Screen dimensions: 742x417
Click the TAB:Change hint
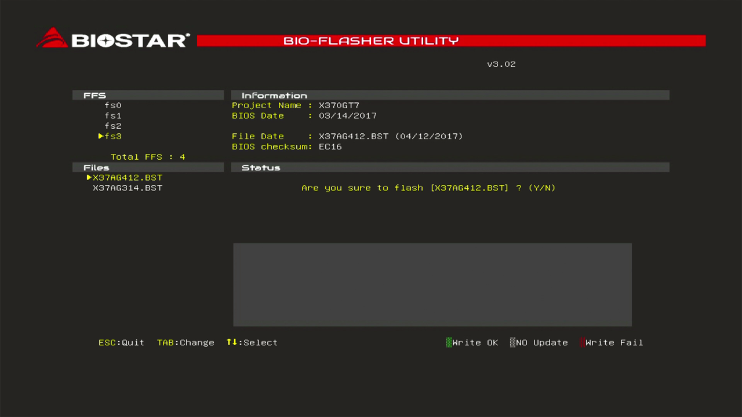pyautogui.click(x=185, y=343)
